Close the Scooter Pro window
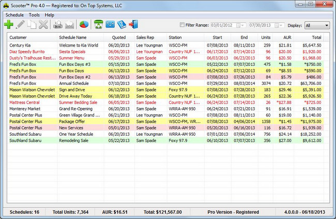336x219 pixels. pos(324,4)
